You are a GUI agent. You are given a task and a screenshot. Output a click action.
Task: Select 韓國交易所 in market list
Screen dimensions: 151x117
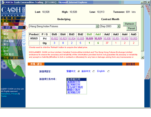[x=76, y=90]
